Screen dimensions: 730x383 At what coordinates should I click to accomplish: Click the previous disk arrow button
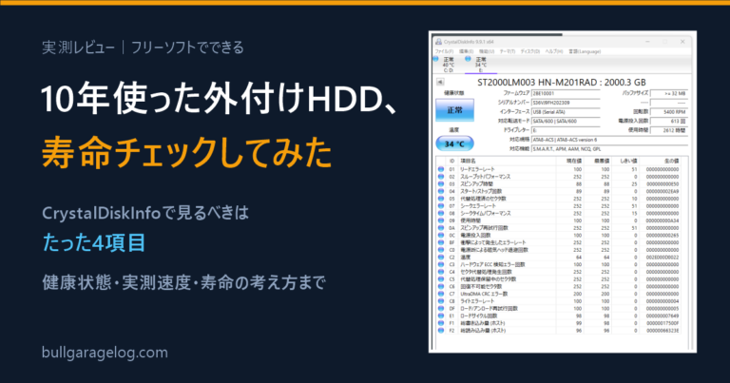[x=440, y=82]
